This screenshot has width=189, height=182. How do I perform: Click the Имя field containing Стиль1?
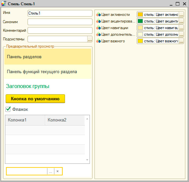(60, 13)
